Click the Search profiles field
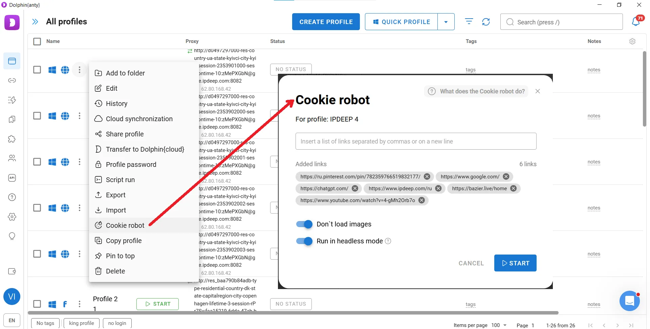 click(561, 22)
